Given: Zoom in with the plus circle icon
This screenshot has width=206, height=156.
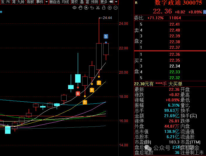Looking at the screenshot, I should point(110,8).
